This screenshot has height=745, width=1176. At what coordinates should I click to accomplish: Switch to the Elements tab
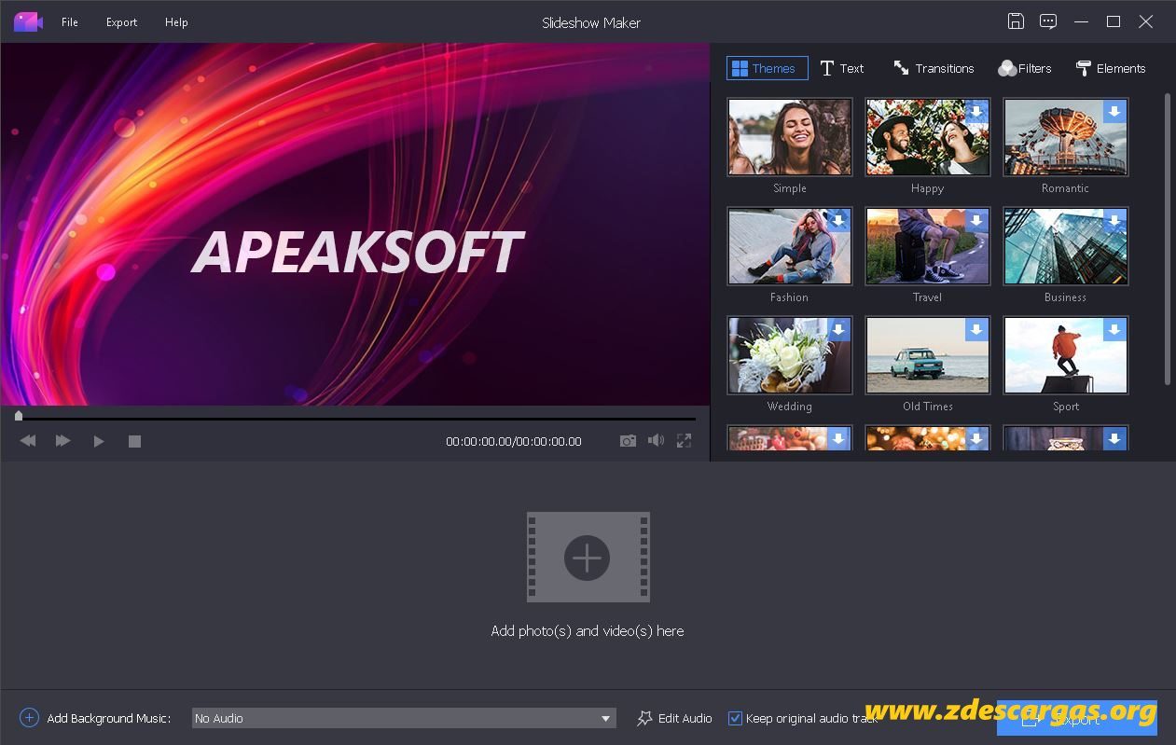(x=1110, y=68)
